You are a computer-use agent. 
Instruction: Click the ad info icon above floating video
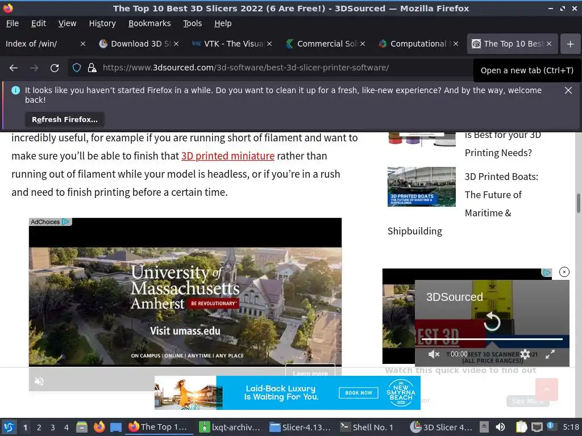coord(546,272)
